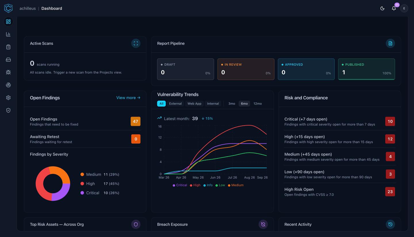Select the Web App filter tab
Screen dimensions: 414x237
coord(194,104)
